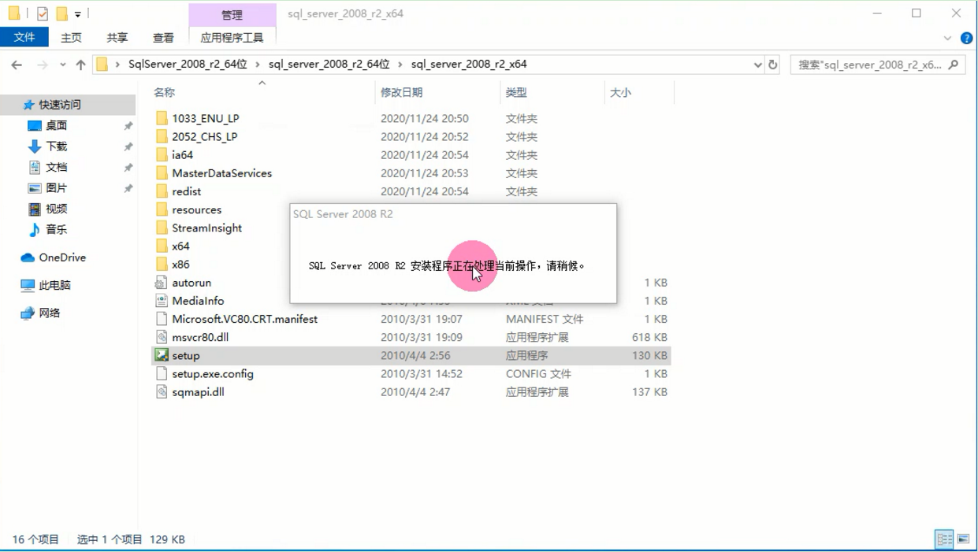
Task: Select the x64 folder icon
Action: pyautogui.click(x=162, y=246)
